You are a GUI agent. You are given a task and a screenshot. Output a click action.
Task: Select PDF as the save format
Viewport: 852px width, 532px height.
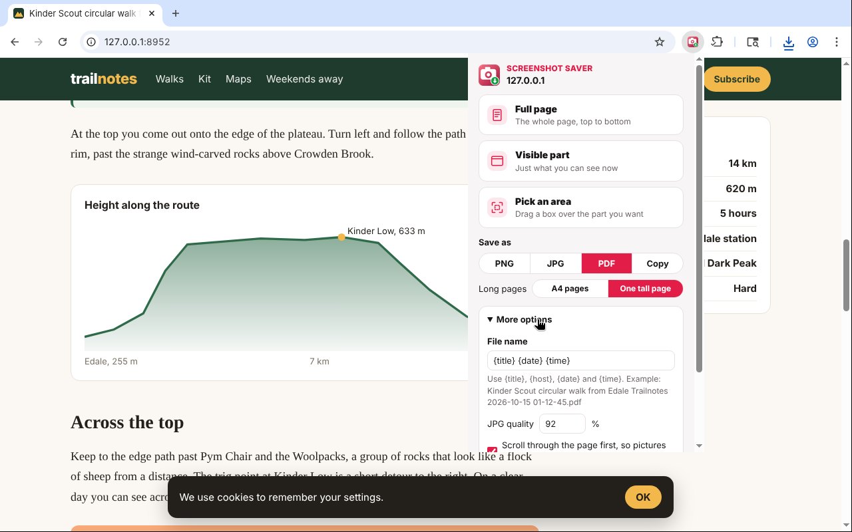tap(606, 263)
